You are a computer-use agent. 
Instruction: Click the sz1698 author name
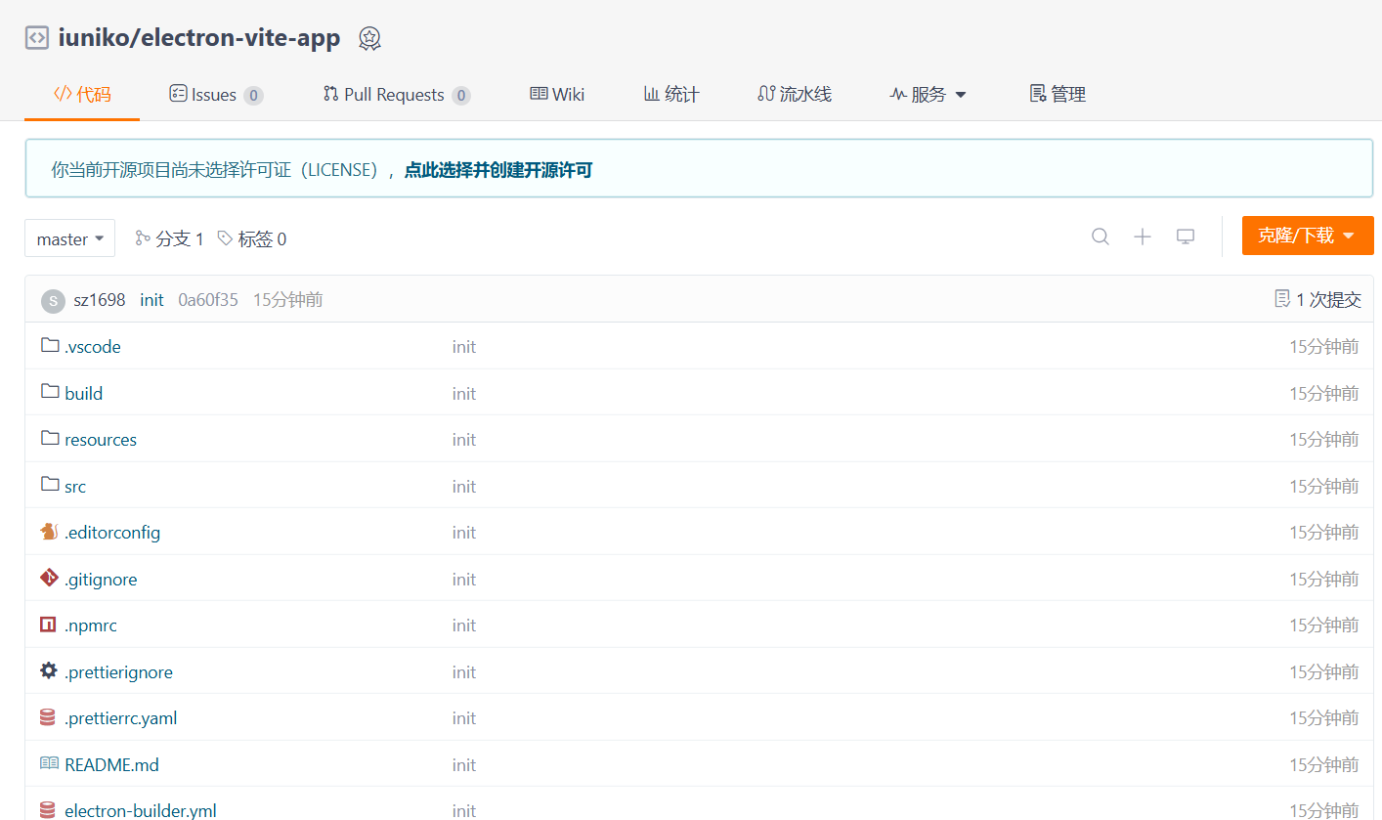click(100, 300)
